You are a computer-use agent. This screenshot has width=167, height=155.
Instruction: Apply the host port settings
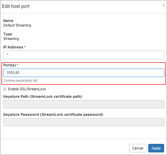pyautogui.click(x=156, y=148)
